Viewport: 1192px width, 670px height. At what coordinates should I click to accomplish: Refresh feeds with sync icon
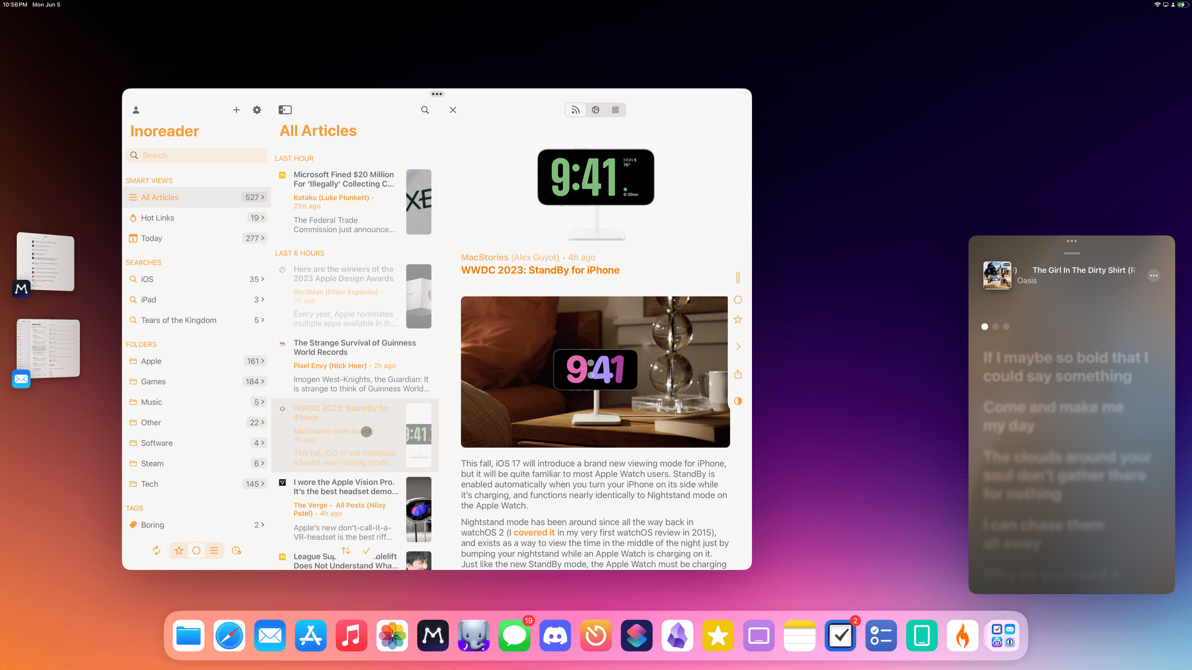point(157,550)
